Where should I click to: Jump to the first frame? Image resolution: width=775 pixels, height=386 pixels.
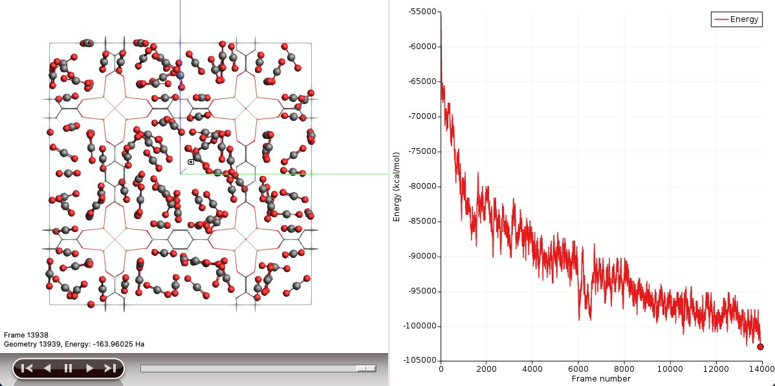27,369
